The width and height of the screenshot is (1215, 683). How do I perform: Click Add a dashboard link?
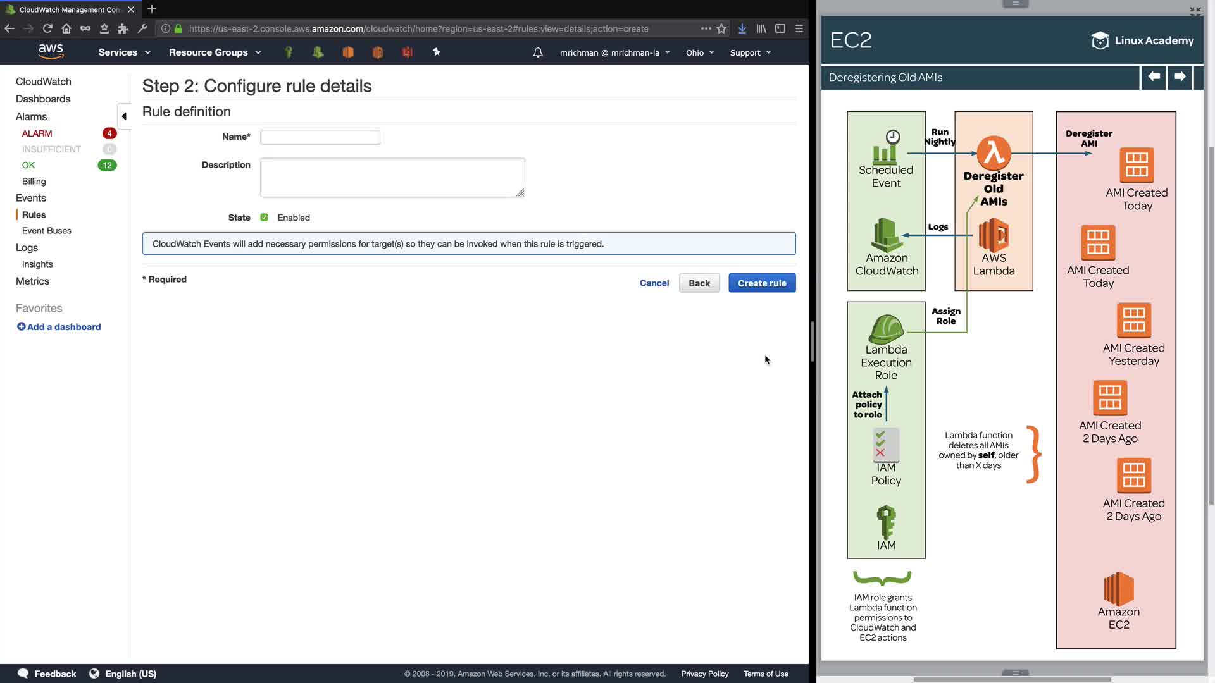click(59, 327)
